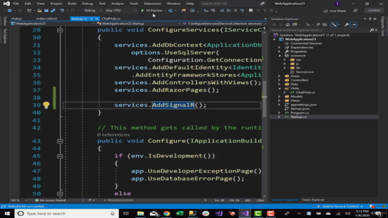Start debugging with the green IIS Express play icon

142,10
